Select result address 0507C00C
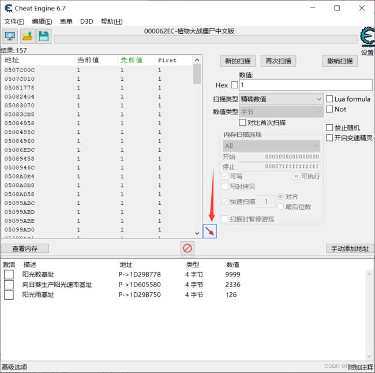This screenshot has height=373, width=375. click(x=20, y=70)
